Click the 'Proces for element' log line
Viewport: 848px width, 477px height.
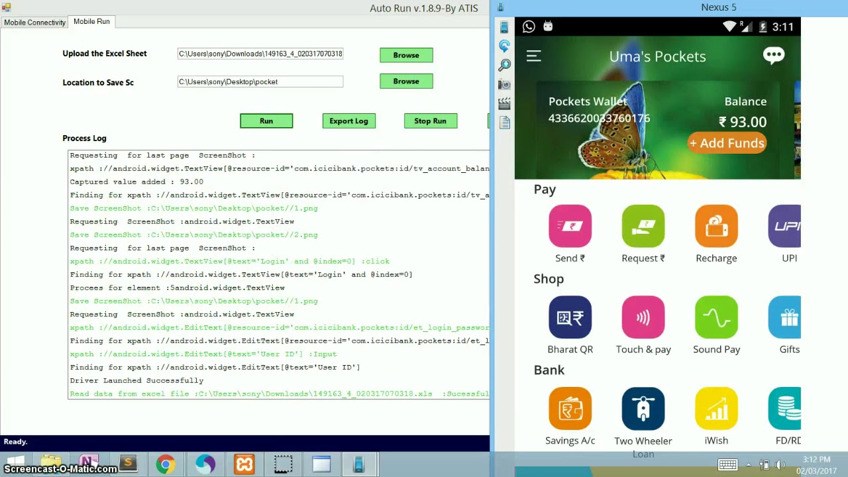click(177, 288)
